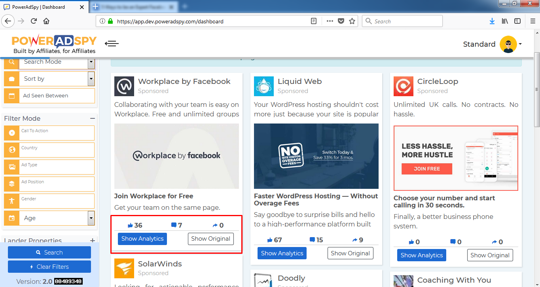Click the SolarWinds logo icon
This screenshot has height=287, width=540.
(124, 268)
